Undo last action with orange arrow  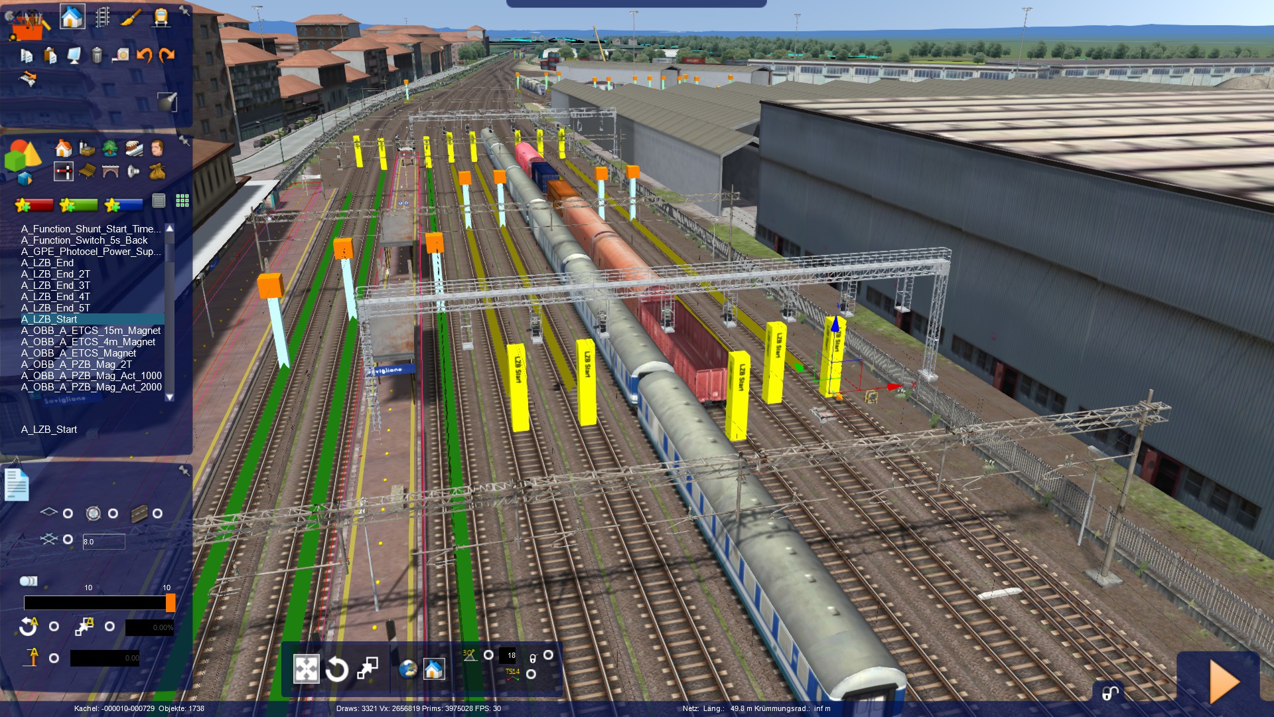click(144, 55)
